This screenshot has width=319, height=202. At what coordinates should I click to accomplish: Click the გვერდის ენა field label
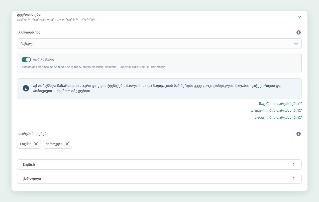(x=29, y=33)
